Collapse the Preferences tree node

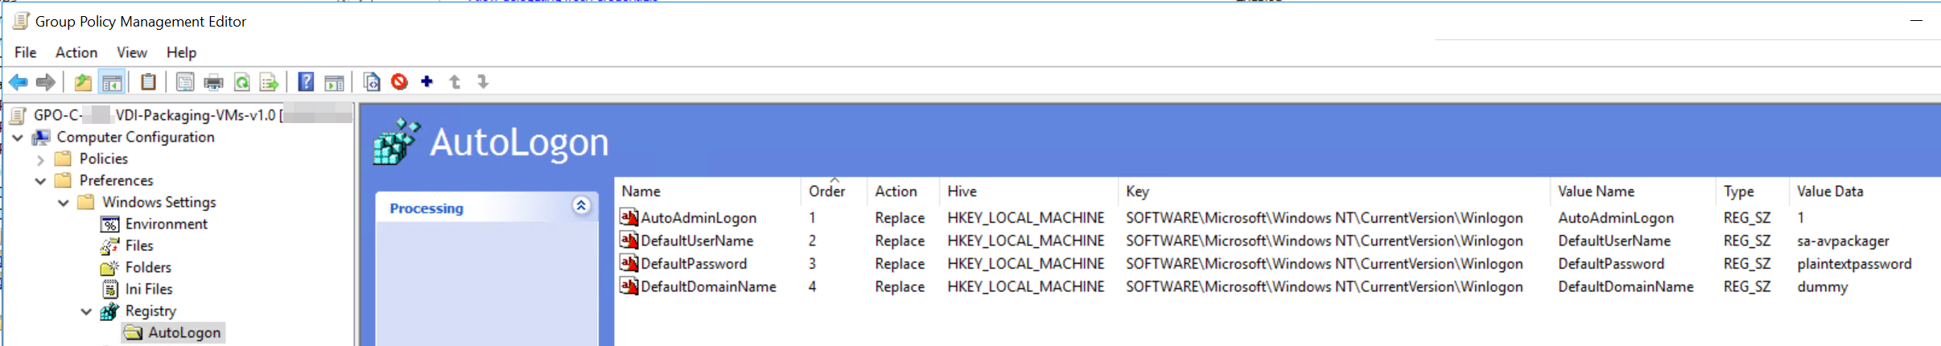tap(40, 181)
